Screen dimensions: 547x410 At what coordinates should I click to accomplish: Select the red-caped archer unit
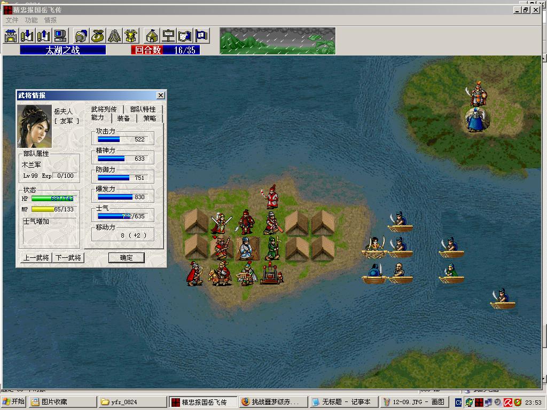[x=195, y=274]
